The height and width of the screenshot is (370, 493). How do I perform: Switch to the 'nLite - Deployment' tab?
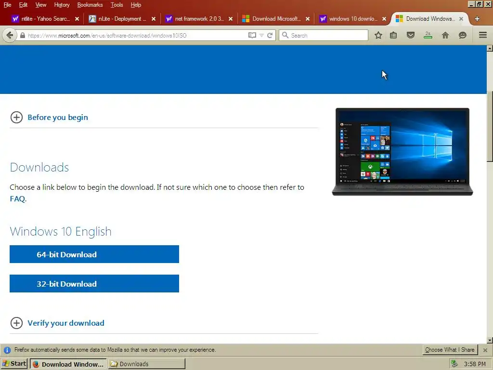tap(122, 19)
